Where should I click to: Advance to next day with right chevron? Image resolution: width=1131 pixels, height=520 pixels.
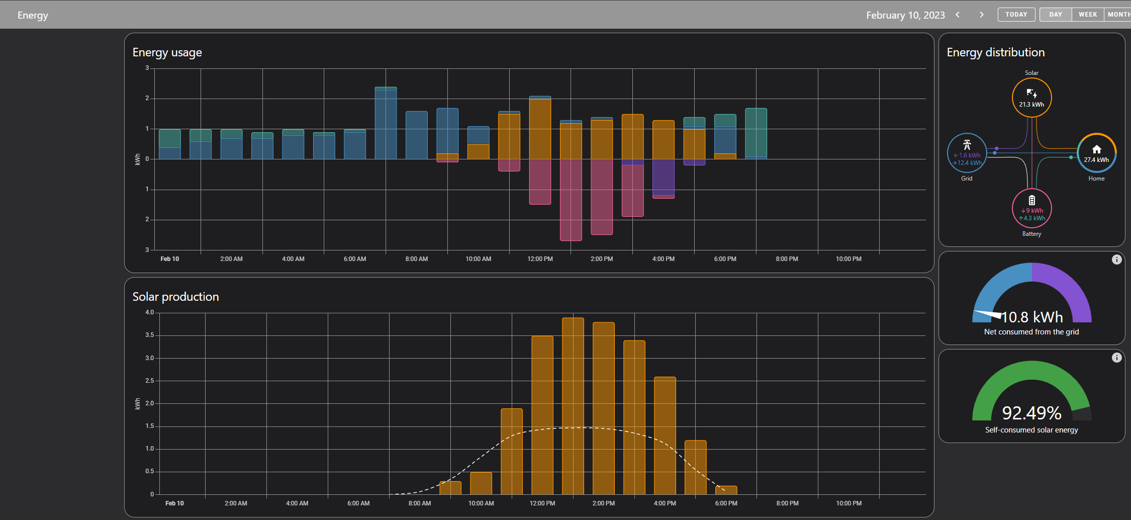pos(981,15)
